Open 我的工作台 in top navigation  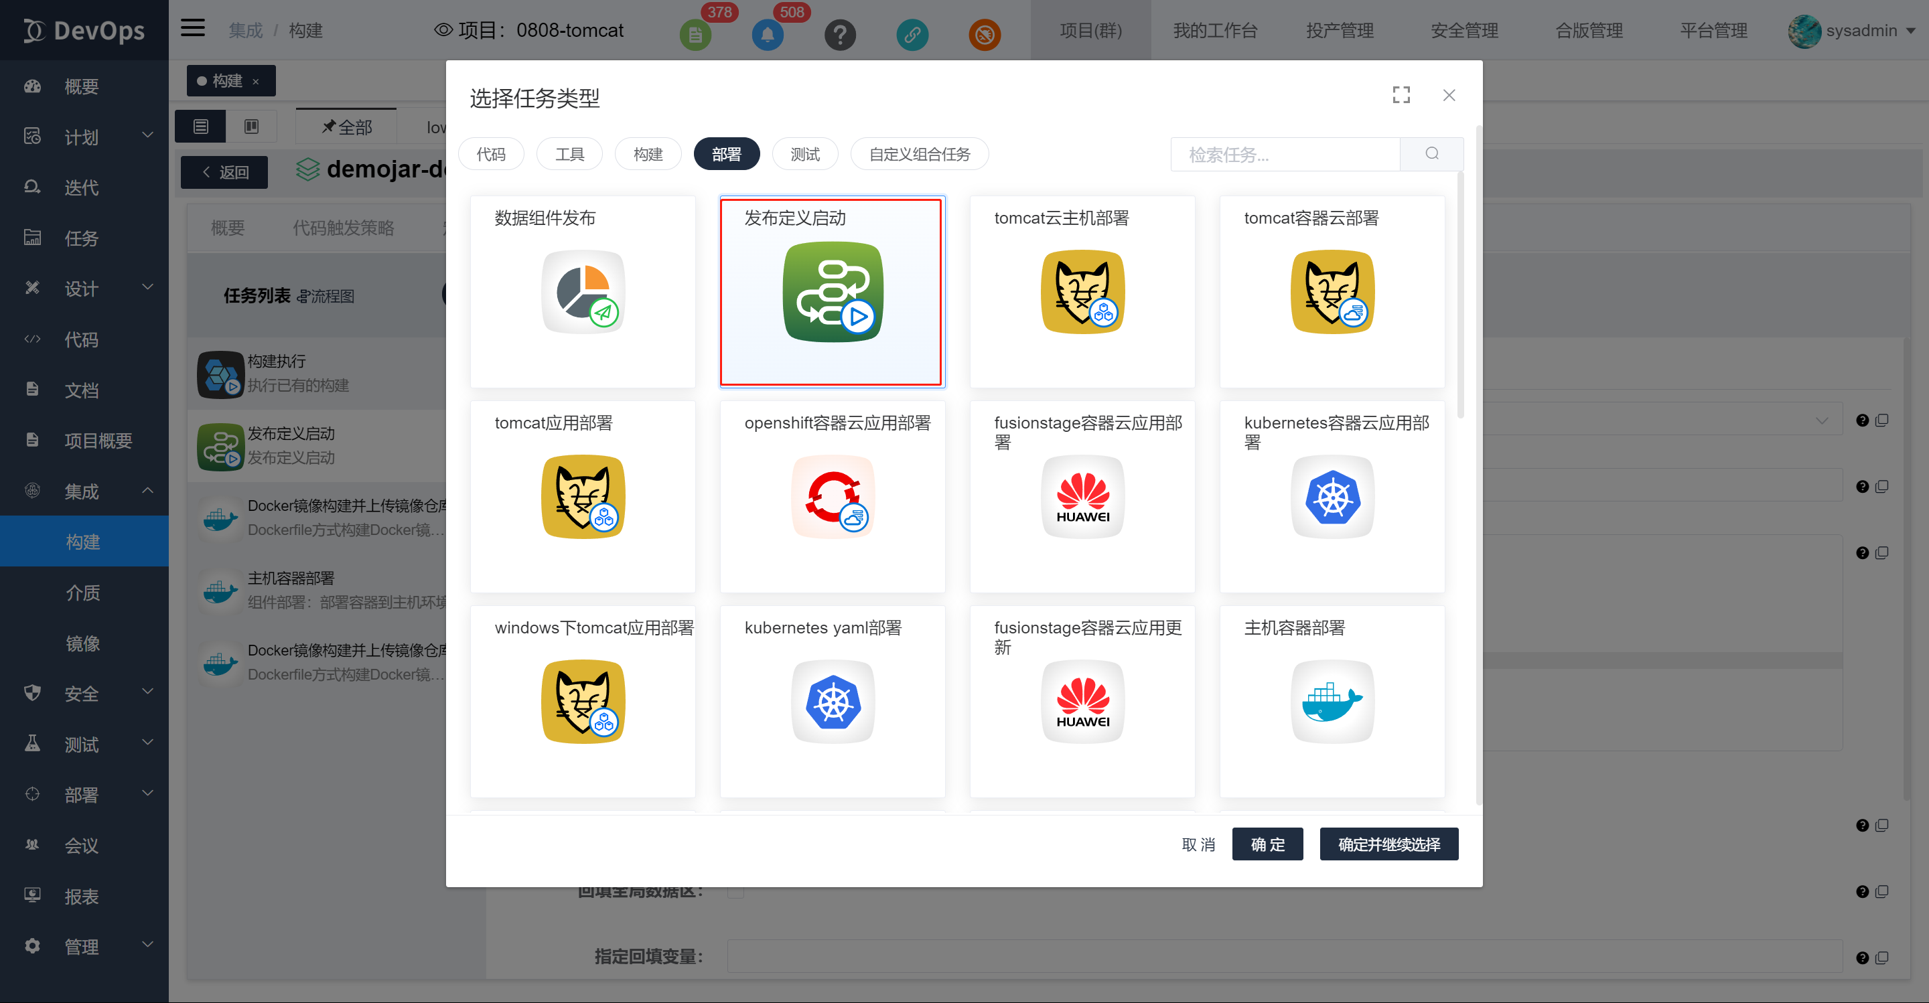click(x=1214, y=31)
